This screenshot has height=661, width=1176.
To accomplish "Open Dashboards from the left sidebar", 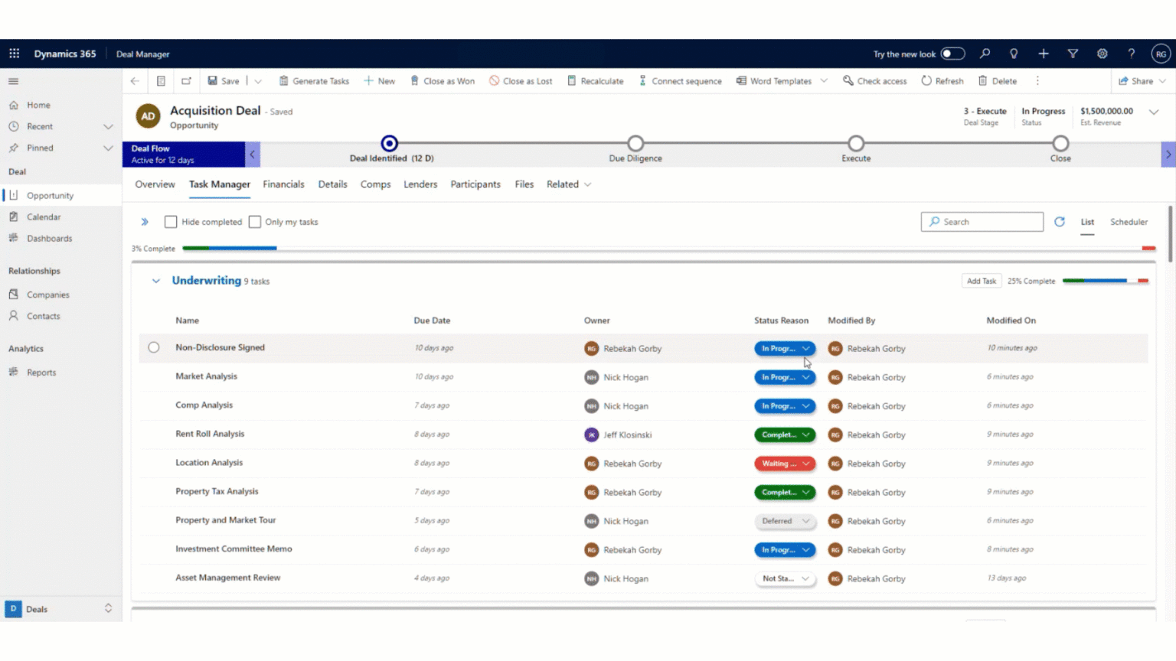I will pos(49,238).
